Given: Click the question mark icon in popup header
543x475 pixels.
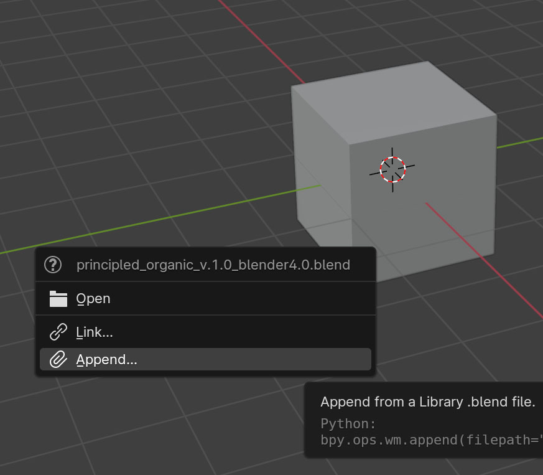Looking at the screenshot, I should coord(53,265).
